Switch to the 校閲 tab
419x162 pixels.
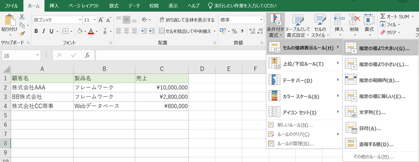pos(154,6)
